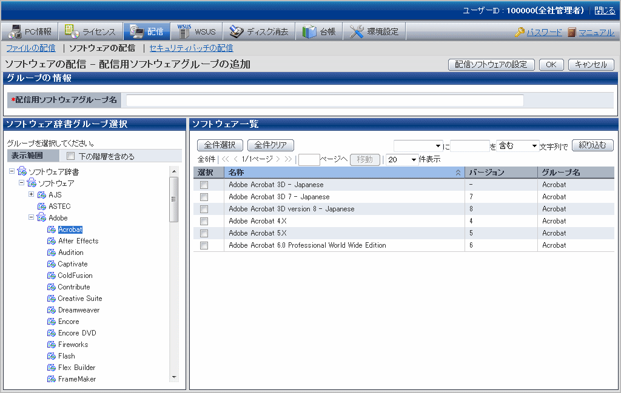621x393 pixels.
Task: Enable the 下の階層を含める checkbox
Action: 70,157
